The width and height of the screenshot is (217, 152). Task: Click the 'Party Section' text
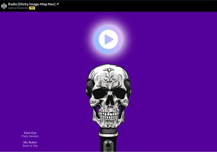pyautogui.click(x=30, y=136)
